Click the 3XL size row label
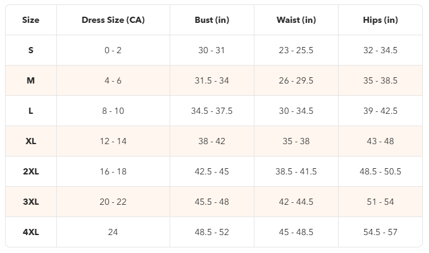This screenshot has width=429, height=253. (x=30, y=202)
